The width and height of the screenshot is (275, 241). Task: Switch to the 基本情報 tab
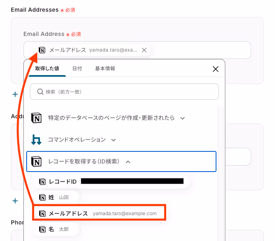click(105, 69)
